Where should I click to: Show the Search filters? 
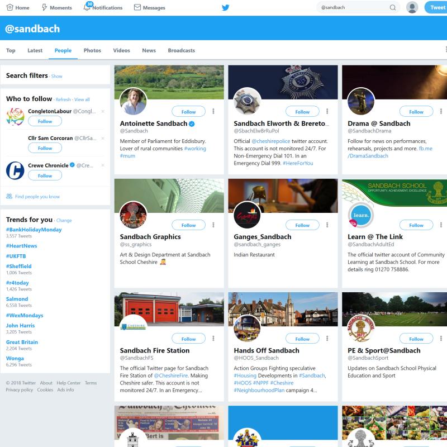pyautogui.click(x=57, y=76)
